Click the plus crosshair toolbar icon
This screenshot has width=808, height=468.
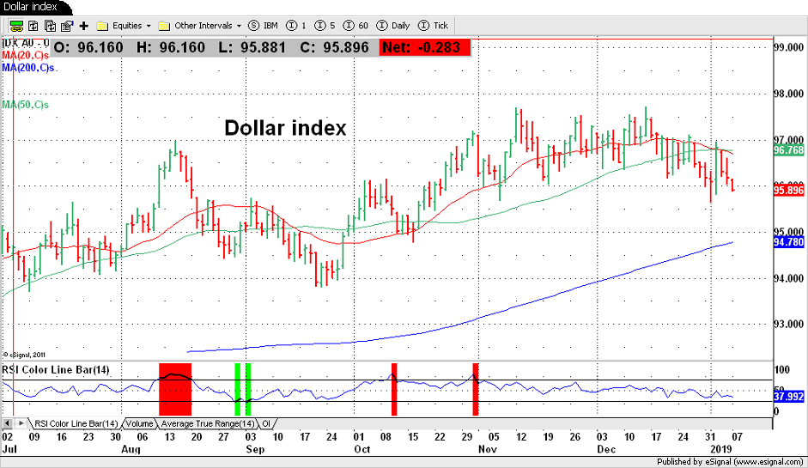pyautogui.click(x=84, y=26)
